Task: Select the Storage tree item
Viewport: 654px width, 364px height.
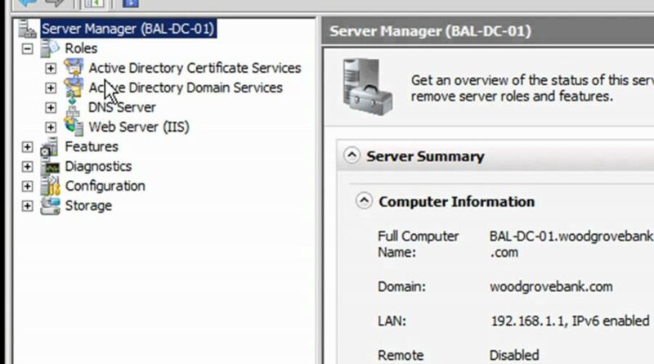Action: (x=88, y=206)
